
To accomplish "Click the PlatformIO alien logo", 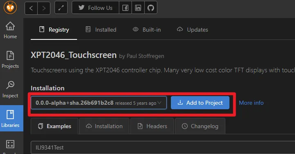I will click(10, 8).
